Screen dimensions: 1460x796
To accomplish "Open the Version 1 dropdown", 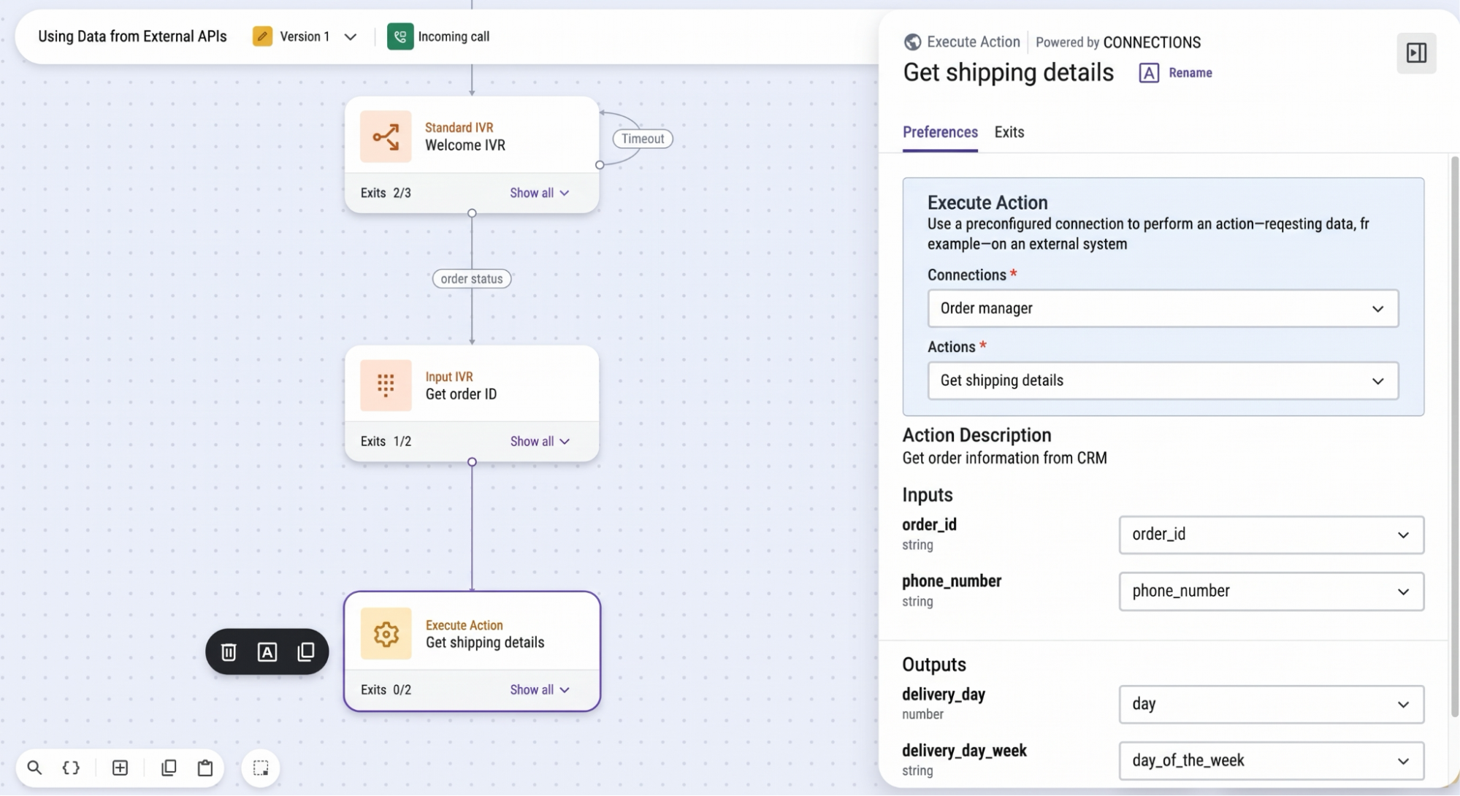I will (x=350, y=37).
